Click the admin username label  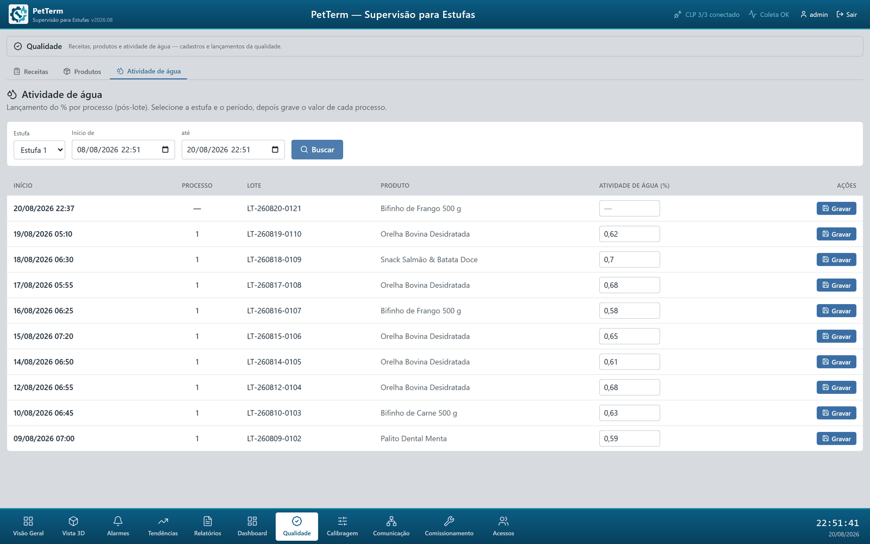(x=818, y=15)
